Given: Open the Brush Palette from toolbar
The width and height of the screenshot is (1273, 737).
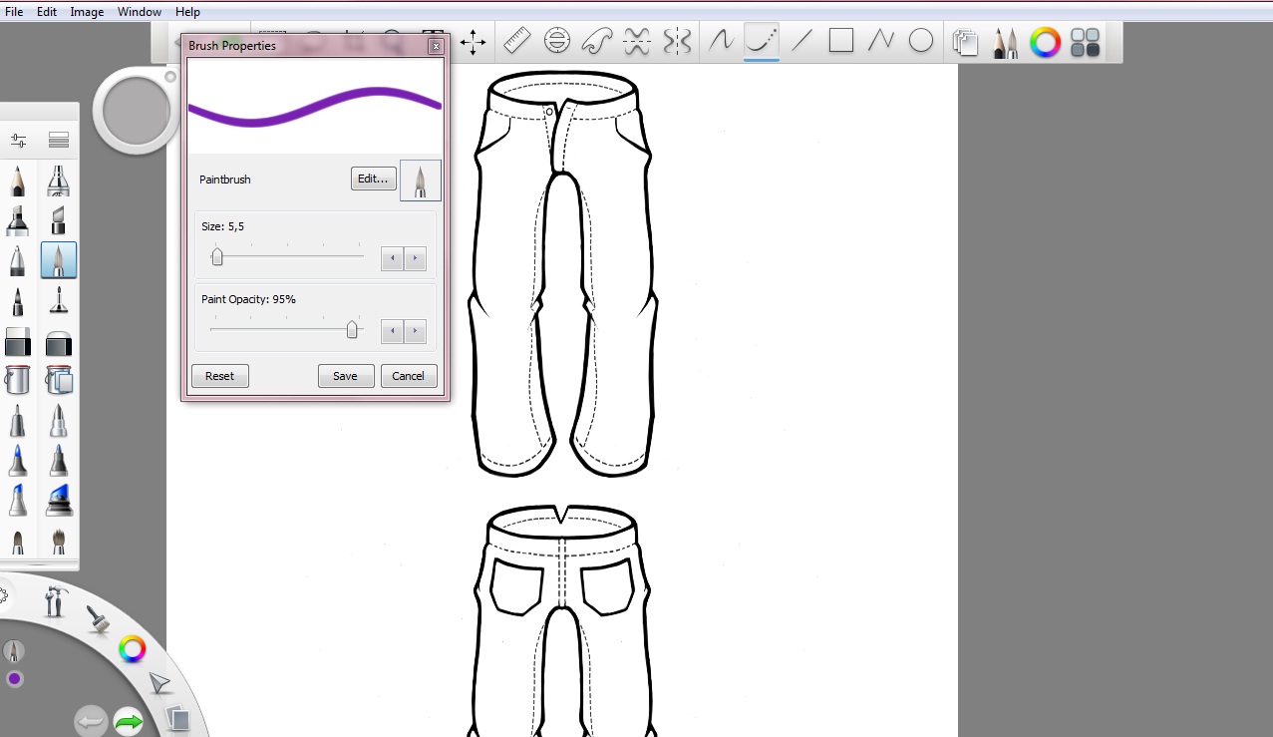Looking at the screenshot, I should pos(1005,42).
